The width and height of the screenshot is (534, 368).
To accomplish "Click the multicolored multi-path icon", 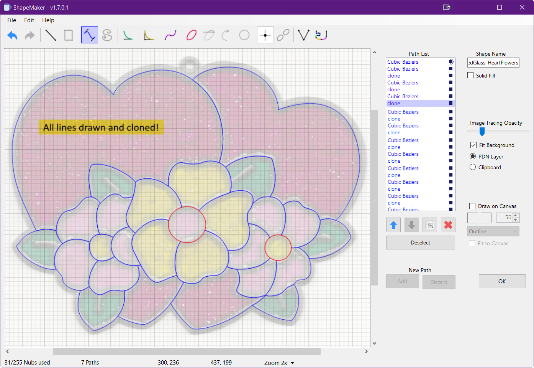I will [321, 35].
